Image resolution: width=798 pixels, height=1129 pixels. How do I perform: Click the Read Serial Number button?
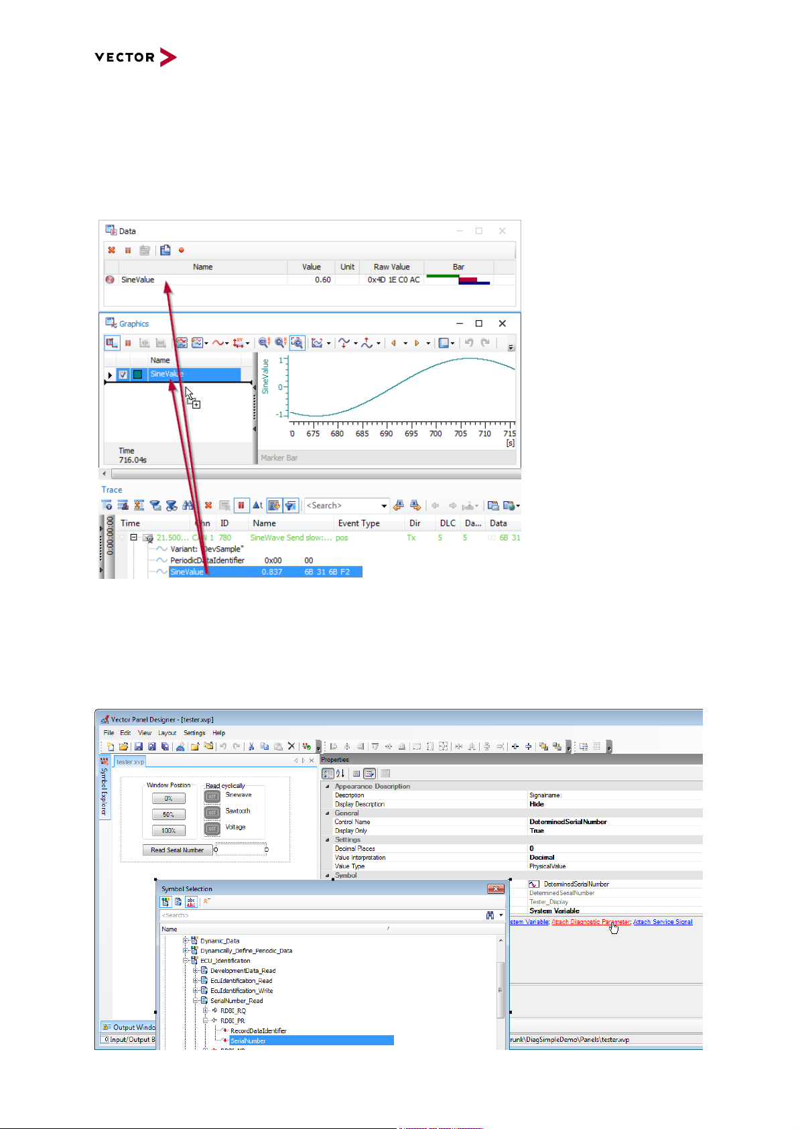[178, 850]
